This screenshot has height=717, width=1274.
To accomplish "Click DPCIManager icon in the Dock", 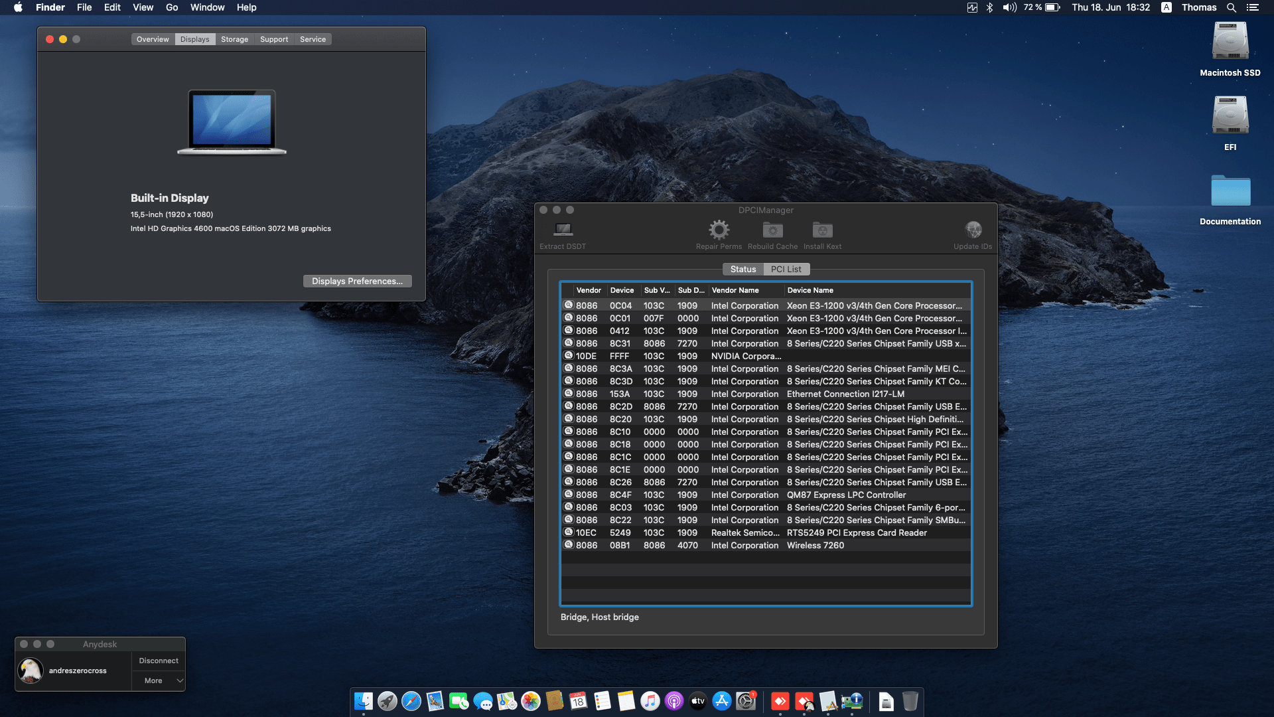I will click(852, 701).
